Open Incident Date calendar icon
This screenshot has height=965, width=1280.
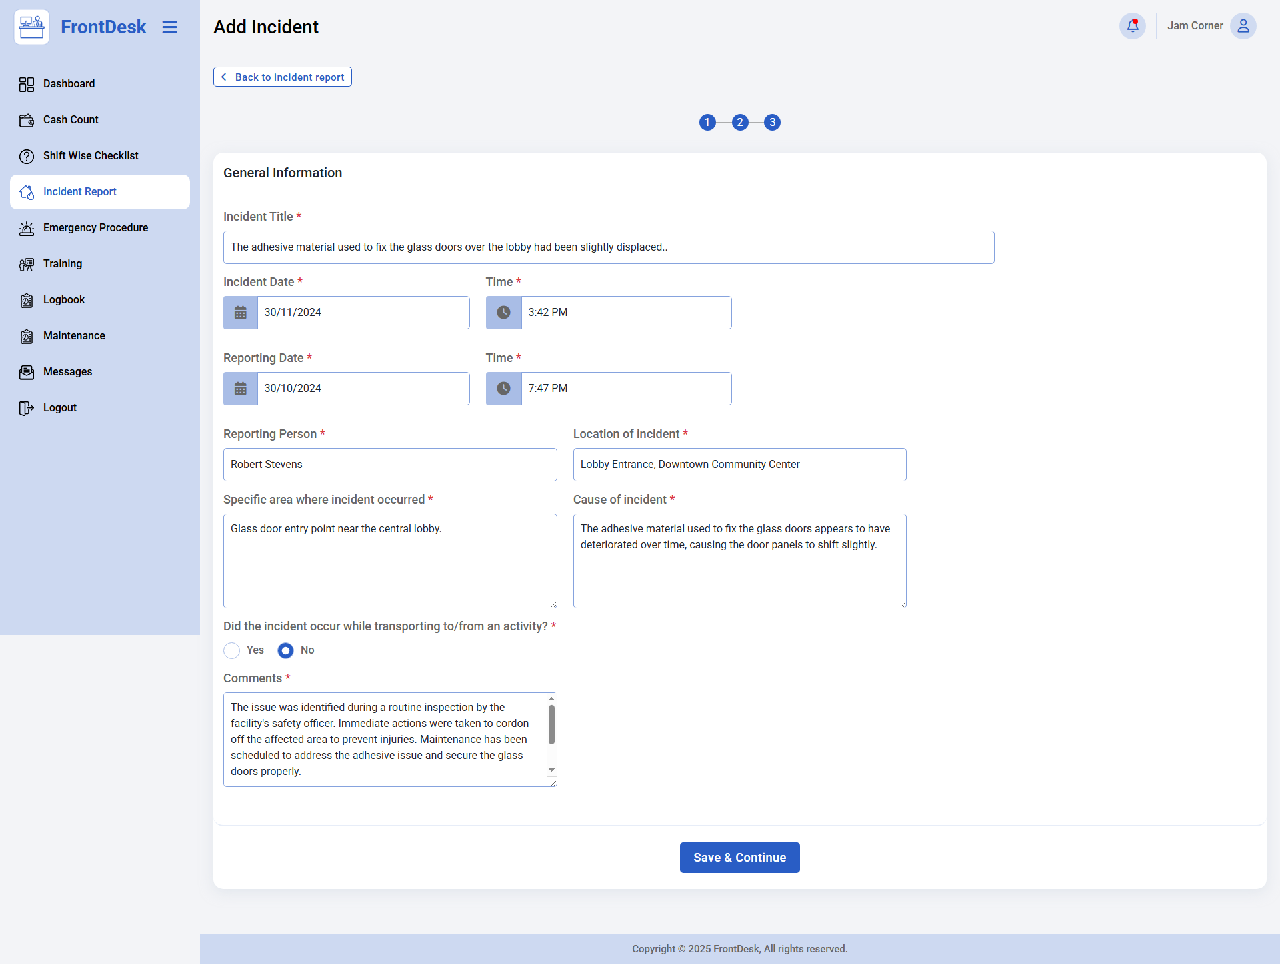(x=241, y=313)
